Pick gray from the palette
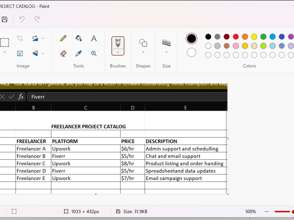 pyautogui.click(x=217, y=37)
